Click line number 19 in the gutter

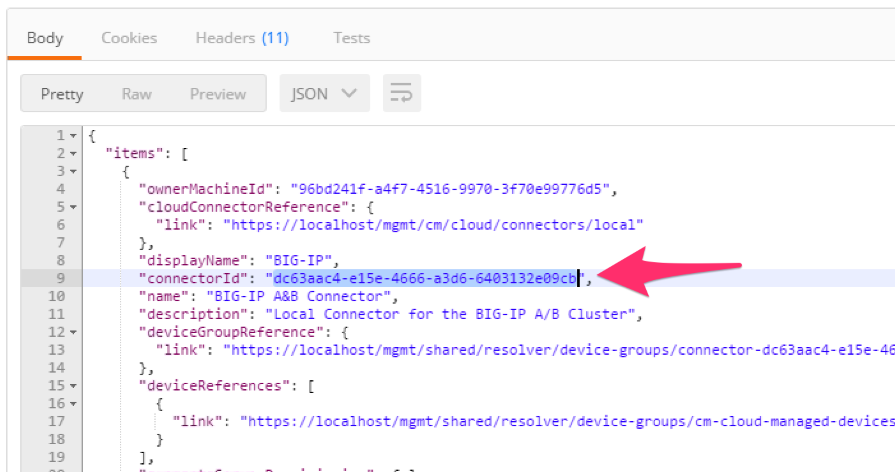click(x=56, y=457)
